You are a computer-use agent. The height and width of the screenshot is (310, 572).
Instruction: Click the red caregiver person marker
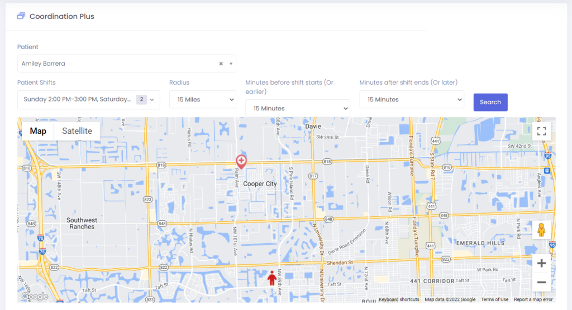tap(272, 278)
